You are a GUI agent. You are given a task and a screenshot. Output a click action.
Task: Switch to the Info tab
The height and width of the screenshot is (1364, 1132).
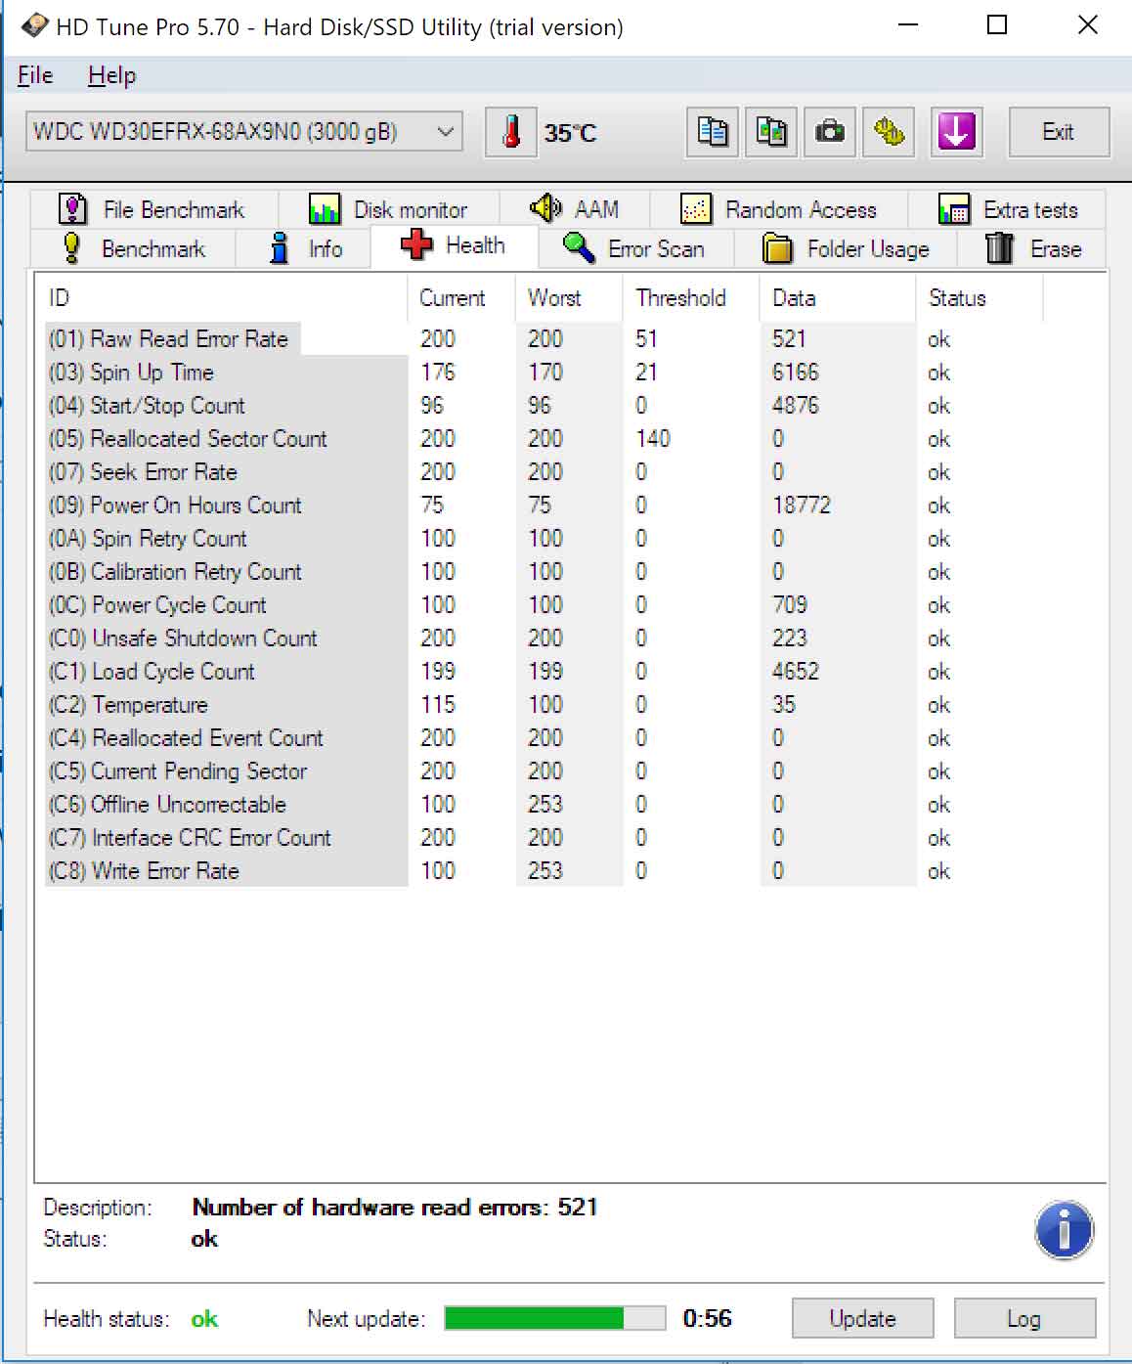pyautogui.click(x=304, y=248)
